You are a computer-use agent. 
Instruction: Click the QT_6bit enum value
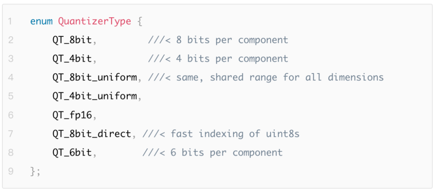[72, 153]
